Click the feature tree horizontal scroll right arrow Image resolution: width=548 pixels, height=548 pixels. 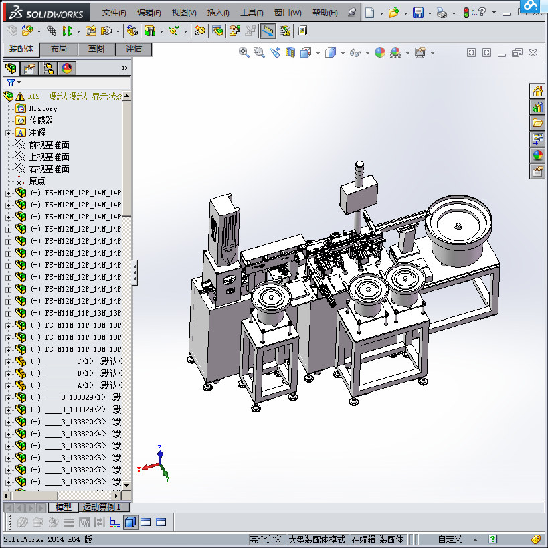coord(116,496)
